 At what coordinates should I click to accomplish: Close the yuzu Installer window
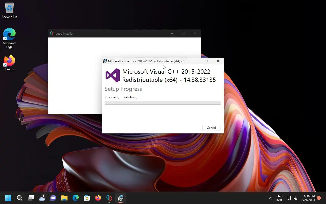pyautogui.click(x=195, y=33)
